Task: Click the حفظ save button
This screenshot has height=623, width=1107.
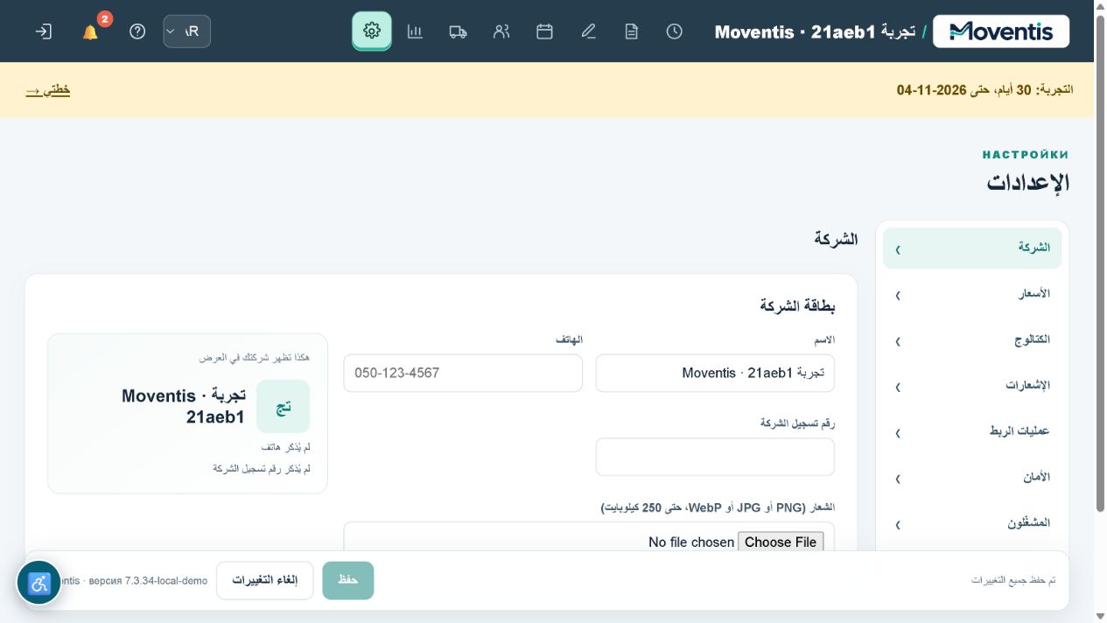Action: tap(348, 580)
